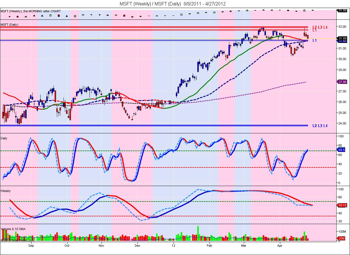This screenshot has height=255, width=350.
Task: Click the red 'L1' resistance level label
Action: coord(314,30)
